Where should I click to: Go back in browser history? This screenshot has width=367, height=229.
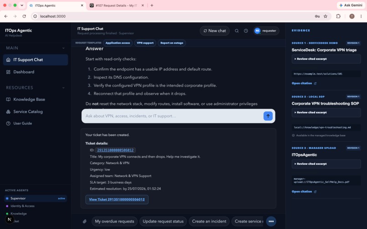point(6,16)
